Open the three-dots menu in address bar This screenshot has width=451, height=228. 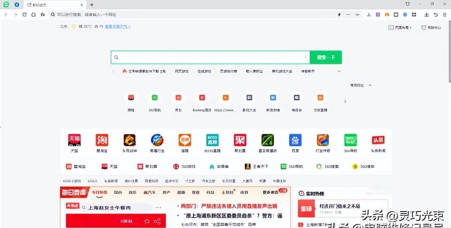348,15
